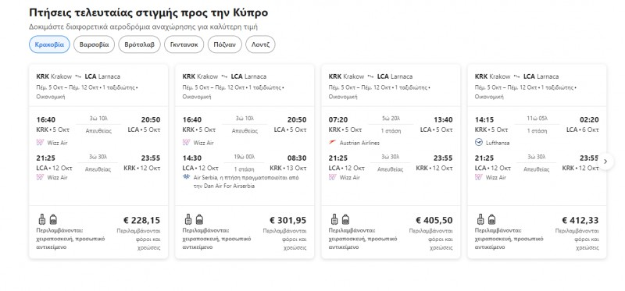Viewport: 625px width, 291px height.
Task: Select the Κρακοβία departure chip
Action: [x=49, y=44]
